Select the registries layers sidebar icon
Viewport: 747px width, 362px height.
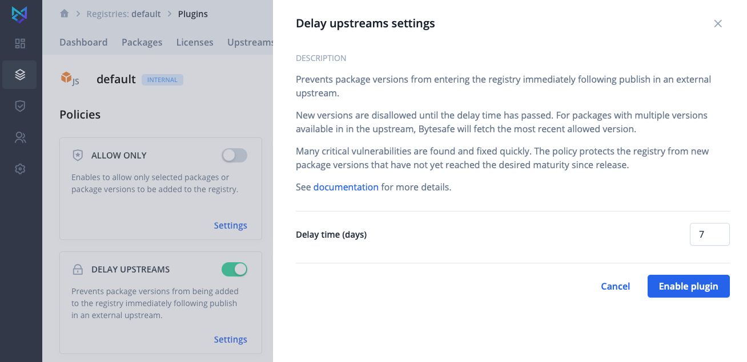[20, 75]
